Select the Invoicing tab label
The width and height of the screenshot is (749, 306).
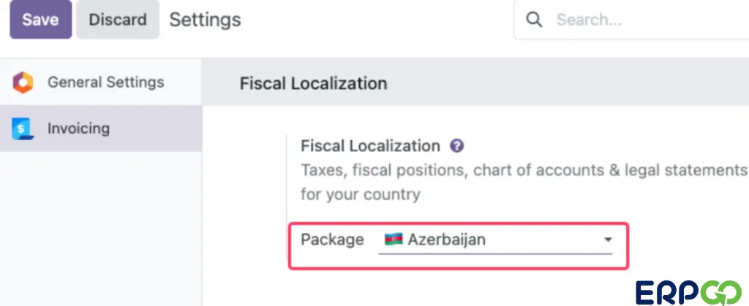[78, 129]
